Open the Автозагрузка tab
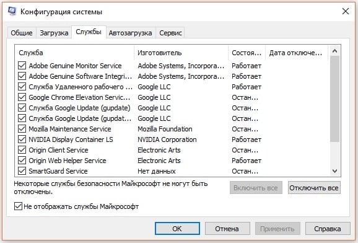The image size is (358, 243). tap(130, 33)
